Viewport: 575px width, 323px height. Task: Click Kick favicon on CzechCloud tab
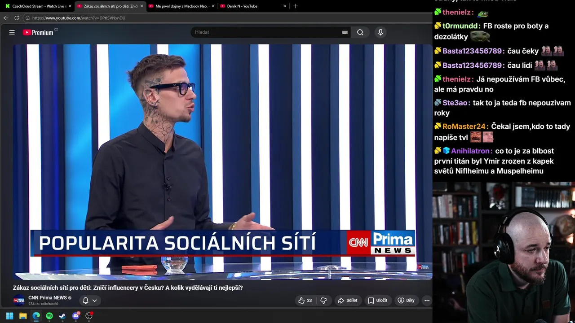7,6
